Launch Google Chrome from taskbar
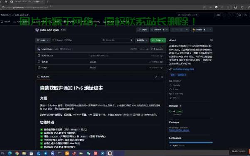The height and width of the screenshot is (156, 250). 17,153
